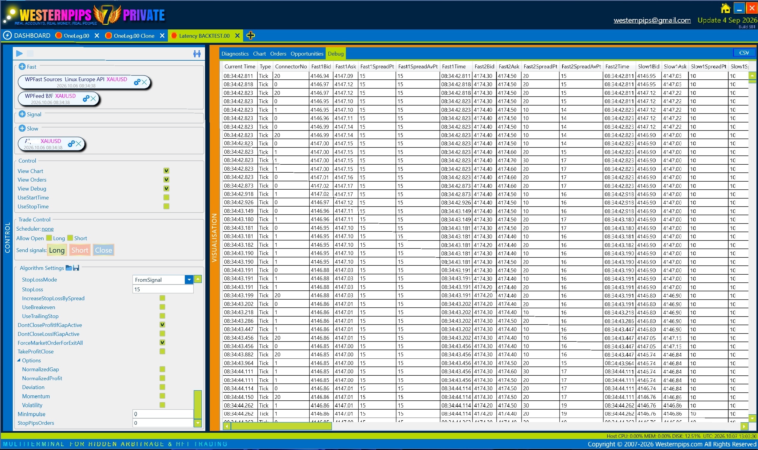Remove the WPFeed BJF XAUUSD feed

pos(93,98)
